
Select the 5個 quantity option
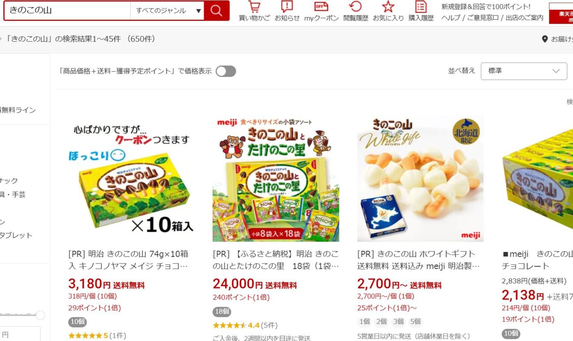point(415,322)
